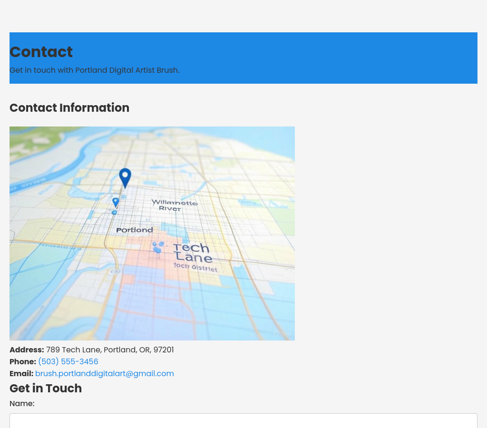Click the 789 Tech Lane address text

click(109, 350)
